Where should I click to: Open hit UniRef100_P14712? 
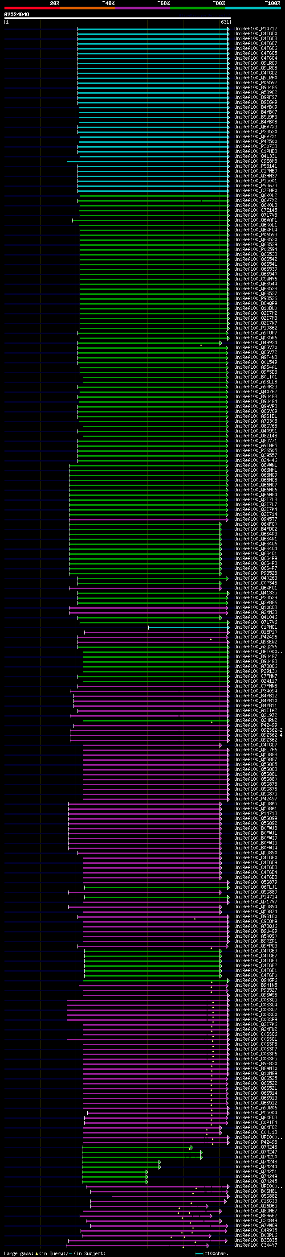pyautogui.click(x=255, y=29)
